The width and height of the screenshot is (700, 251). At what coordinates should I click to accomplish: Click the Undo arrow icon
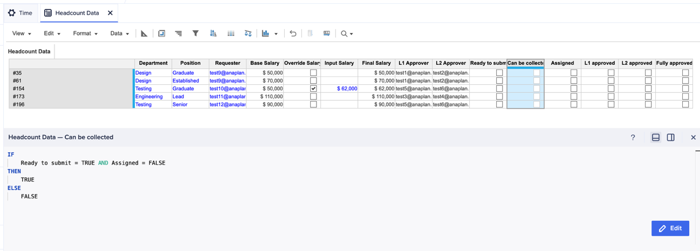click(x=293, y=33)
